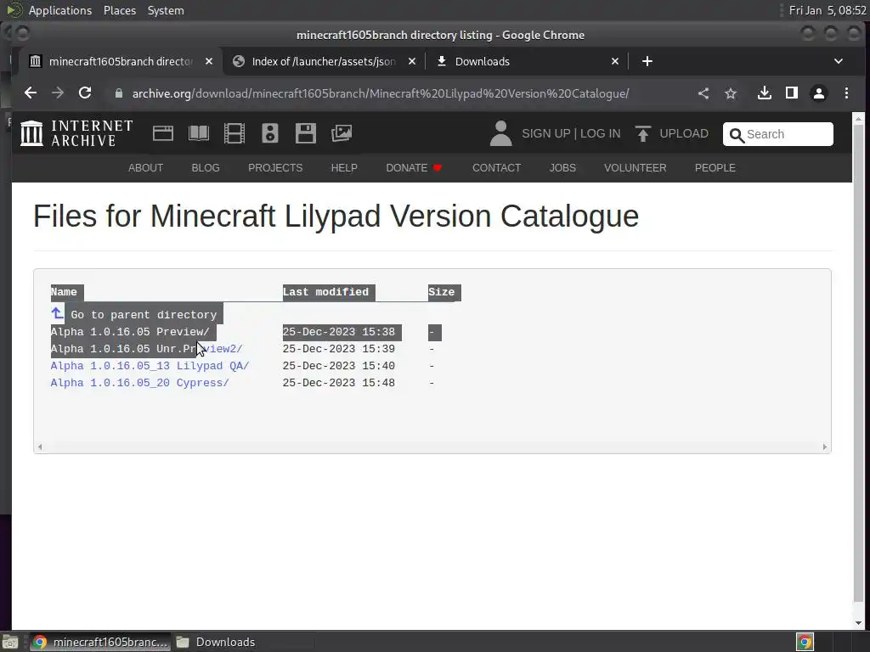This screenshot has width=870, height=652.
Task: Open the VOLUNTEER link
Action: [x=636, y=168]
